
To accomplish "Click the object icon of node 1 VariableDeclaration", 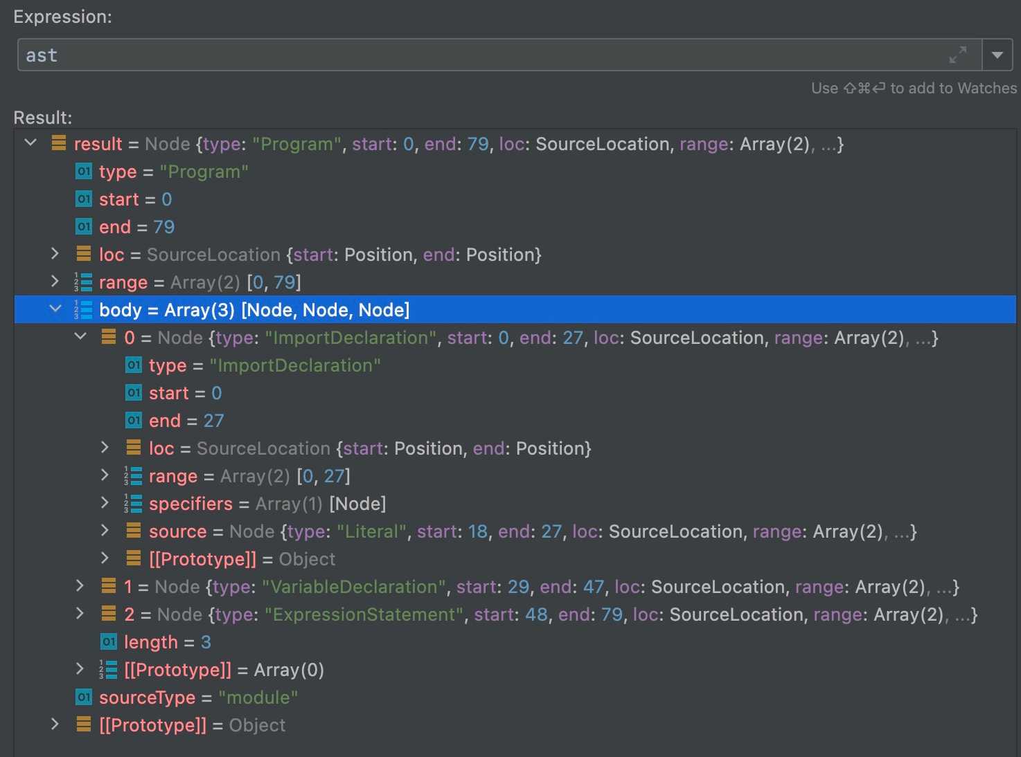I will click(109, 586).
